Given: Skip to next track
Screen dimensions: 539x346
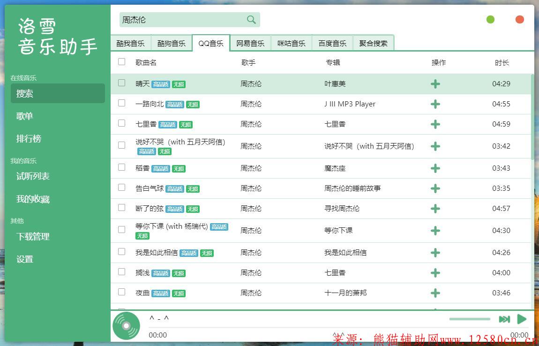Looking at the screenshot, I should click(504, 319).
